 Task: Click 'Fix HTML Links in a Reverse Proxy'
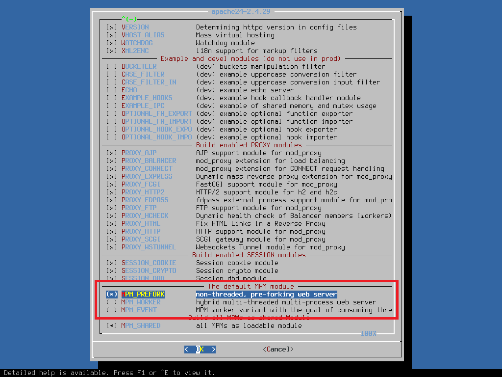pos(261,223)
